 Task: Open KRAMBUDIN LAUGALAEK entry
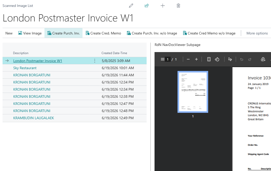33,118
